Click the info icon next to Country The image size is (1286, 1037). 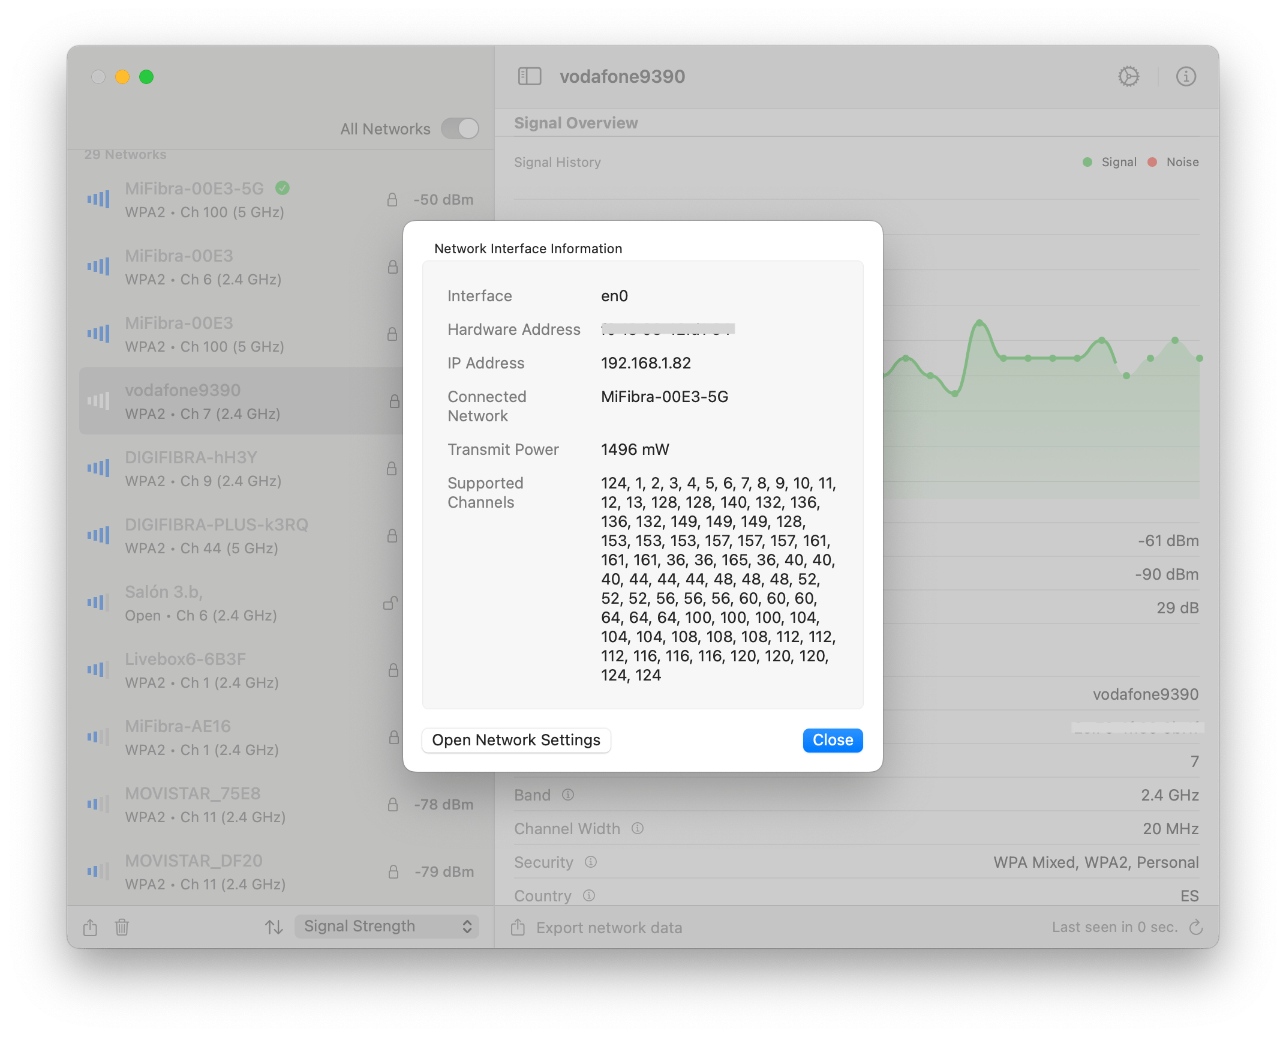(x=589, y=895)
